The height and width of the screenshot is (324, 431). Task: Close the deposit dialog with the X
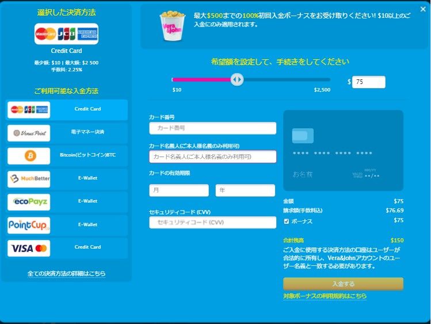pyautogui.click(x=423, y=9)
